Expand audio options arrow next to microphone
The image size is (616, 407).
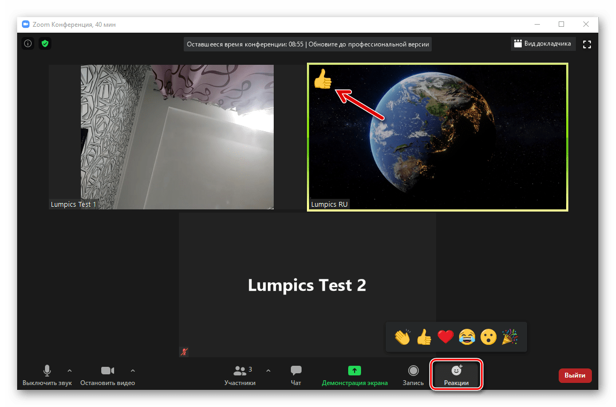tap(70, 371)
